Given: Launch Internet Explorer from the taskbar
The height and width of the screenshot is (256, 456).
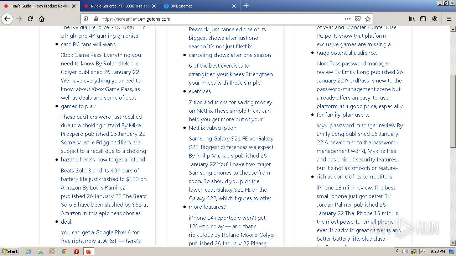Looking at the screenshot, I should 28,251.
